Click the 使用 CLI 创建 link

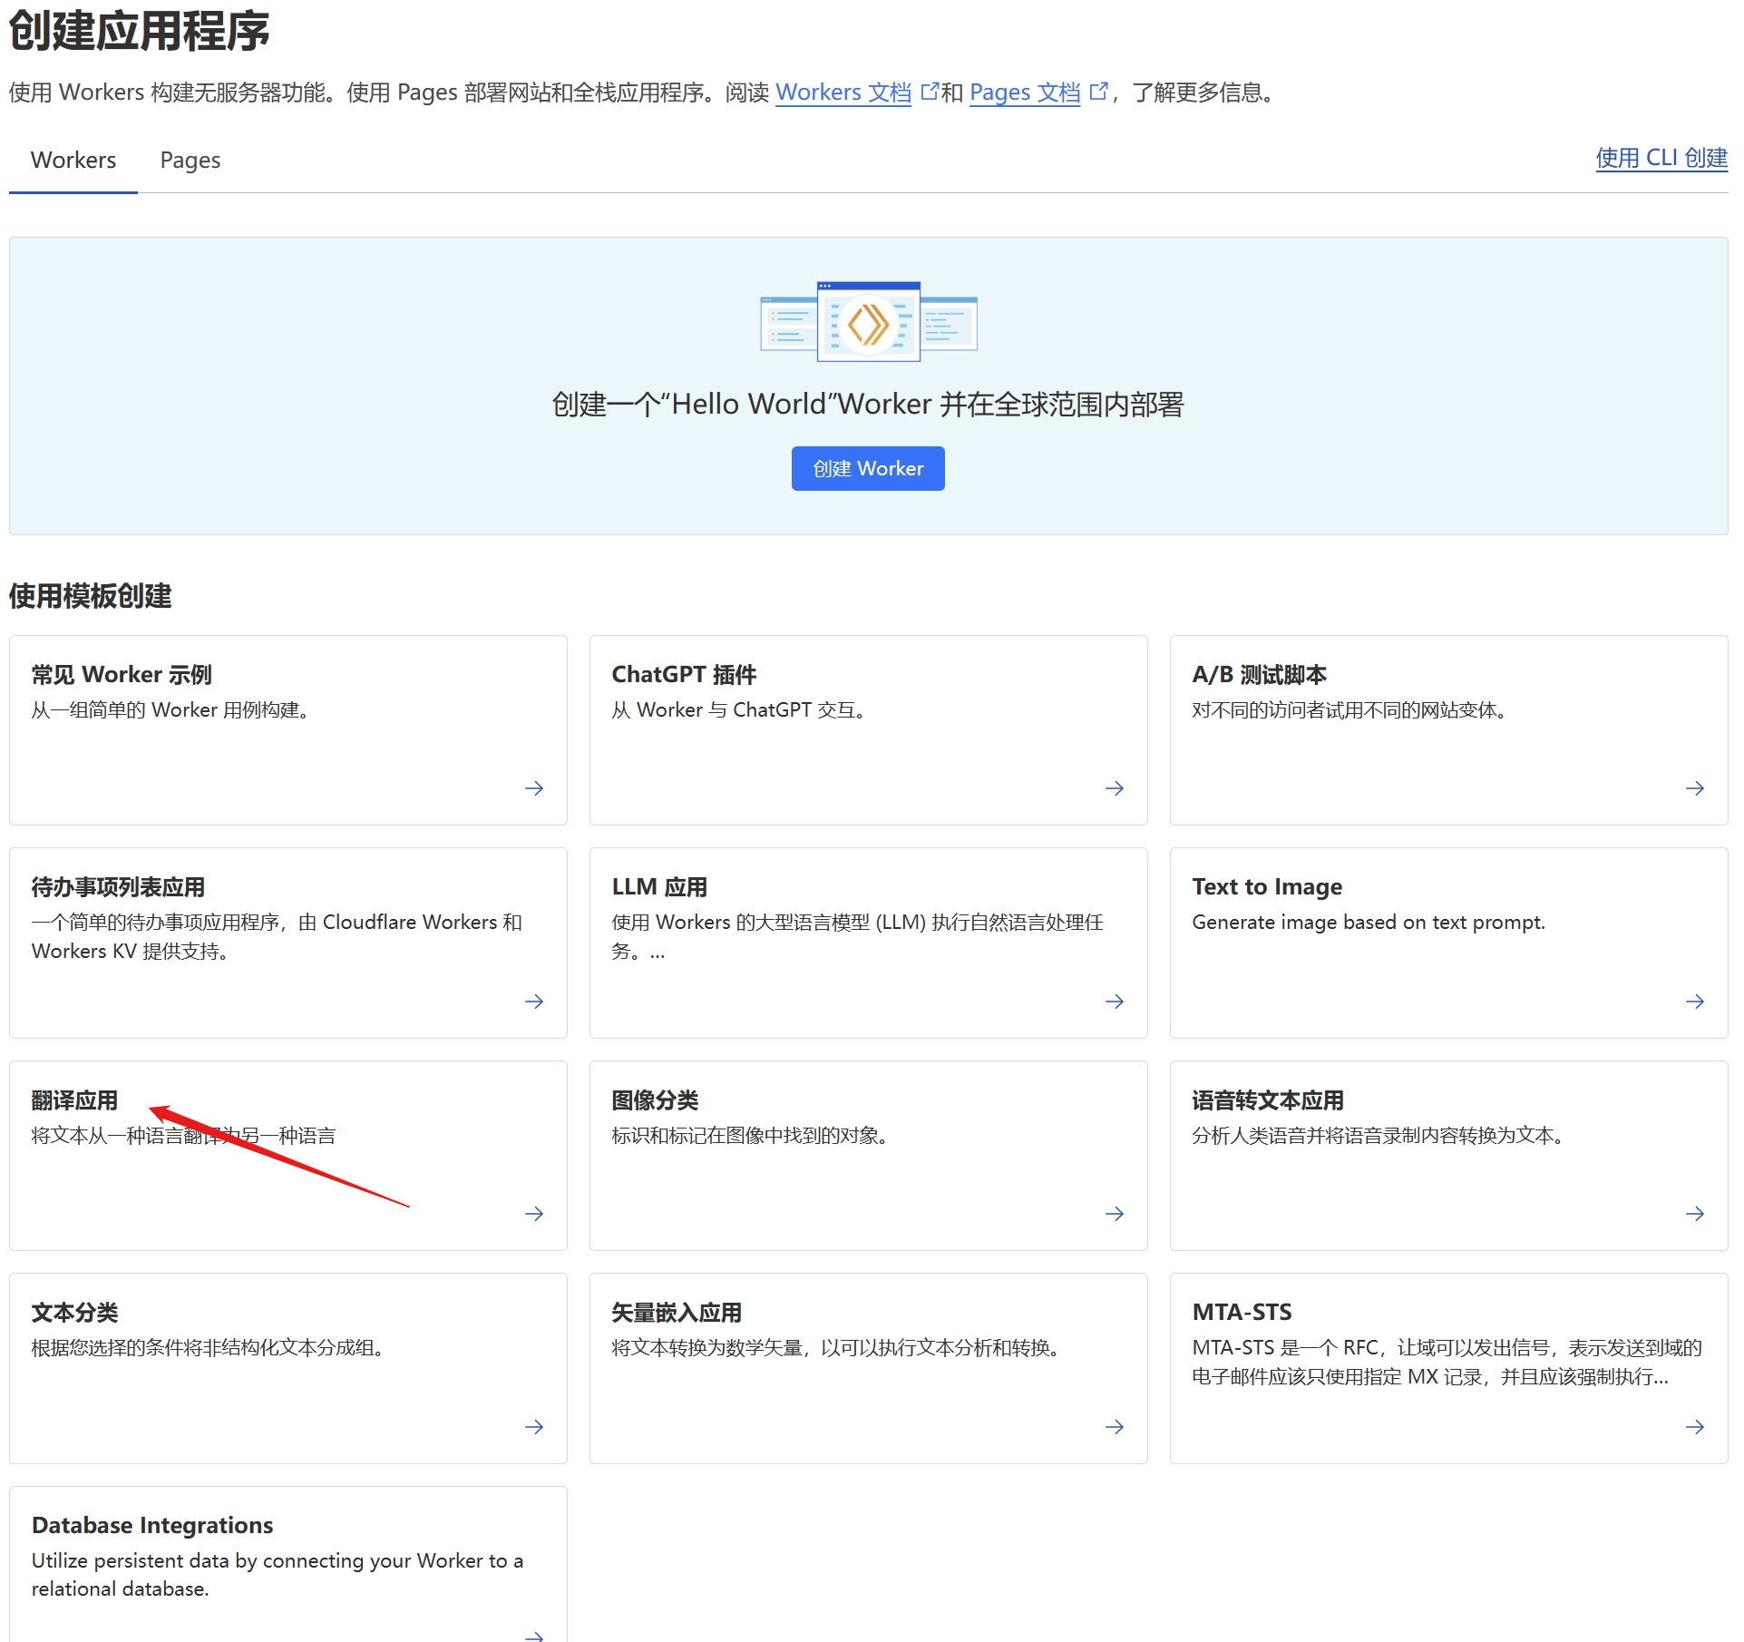[1661, 158]
